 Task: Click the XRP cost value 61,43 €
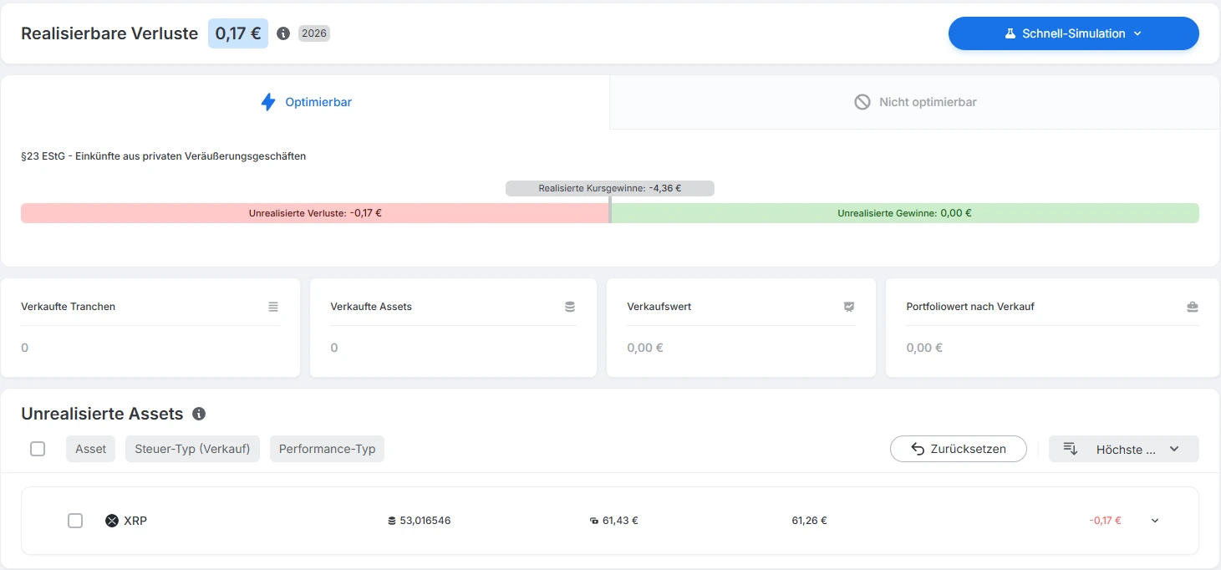(620, 521)
